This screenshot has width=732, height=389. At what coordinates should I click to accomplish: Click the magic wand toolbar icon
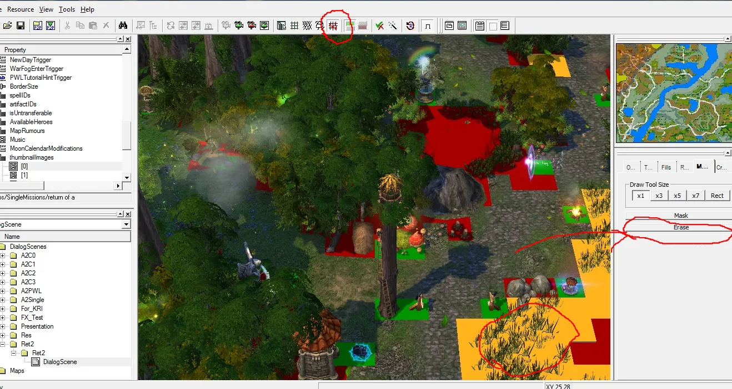pyautogui.click(x=393, y=25)
